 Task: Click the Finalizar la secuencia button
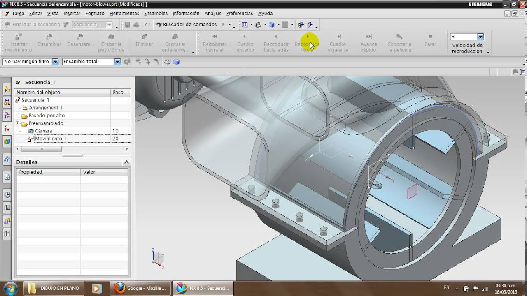(32, 25)
